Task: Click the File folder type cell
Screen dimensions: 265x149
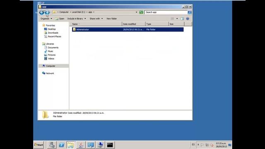Action: click(x=151, y=29)
